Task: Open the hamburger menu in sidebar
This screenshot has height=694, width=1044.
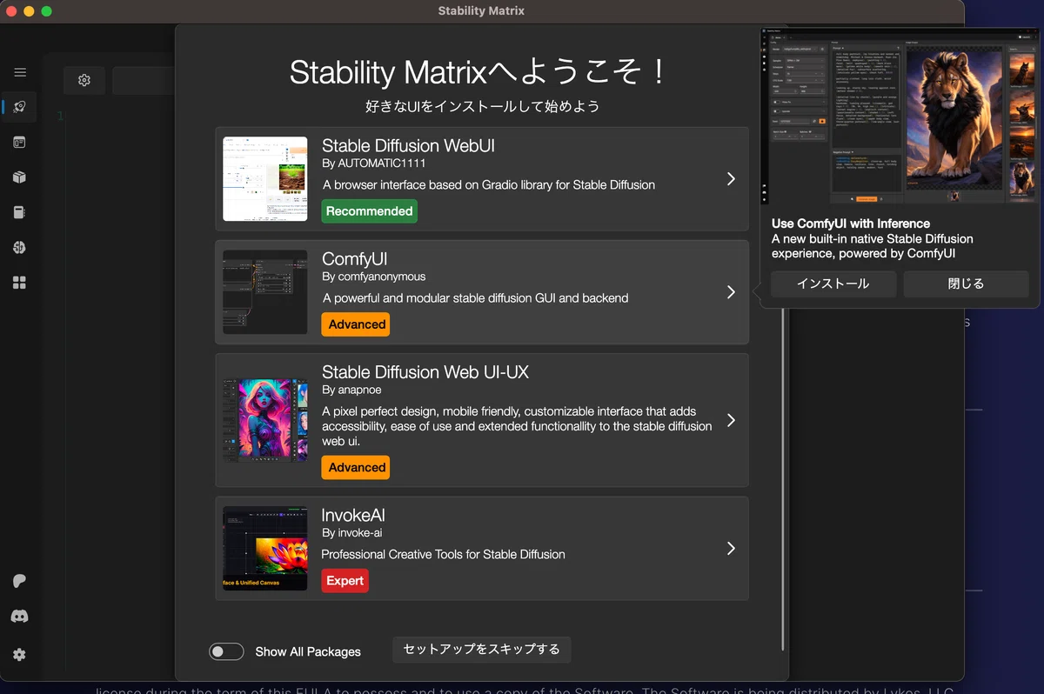Action: (19, 72)
